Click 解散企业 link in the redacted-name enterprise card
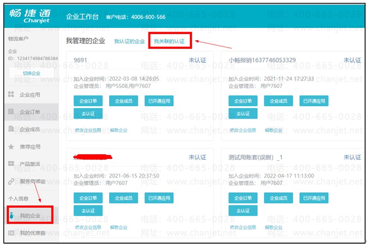 [119, 227]
